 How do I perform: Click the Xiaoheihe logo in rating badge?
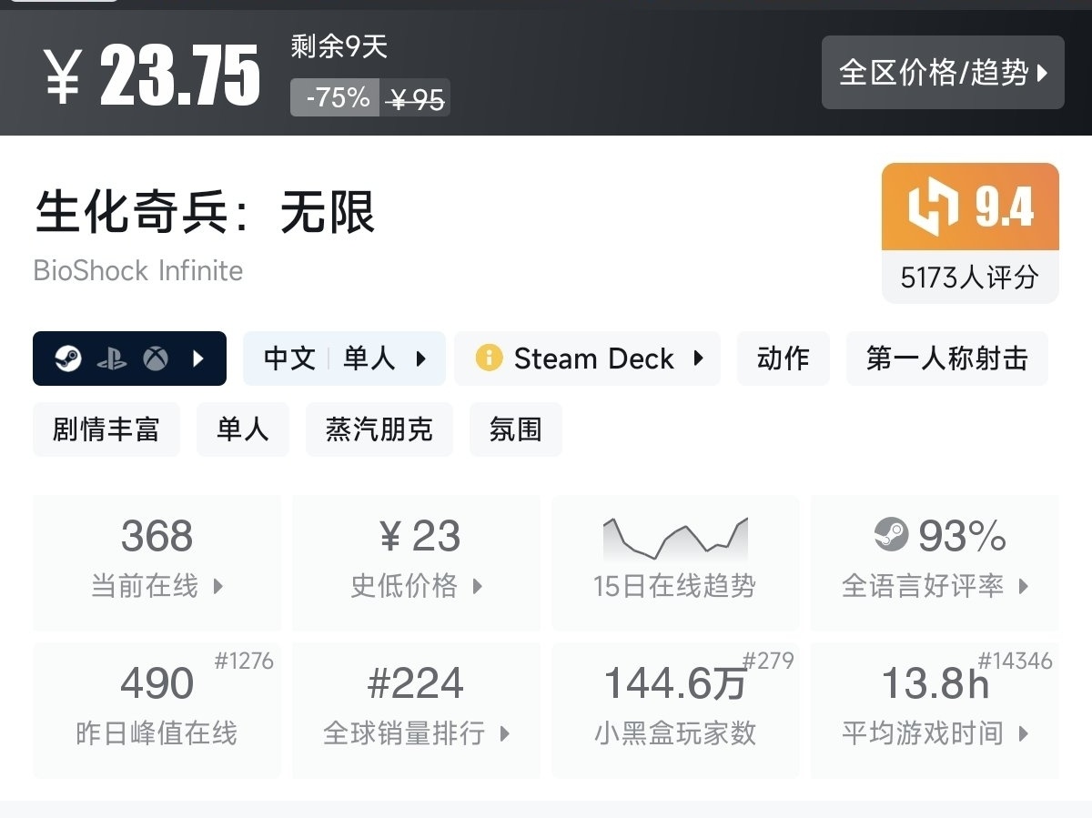[x=934, y=207]
